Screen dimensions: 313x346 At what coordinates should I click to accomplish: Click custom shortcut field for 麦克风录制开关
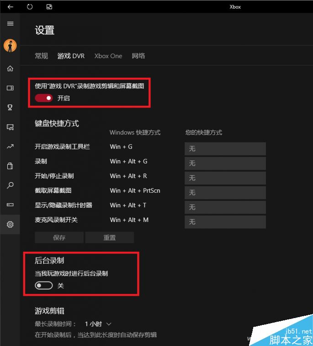tap(225, 222)
